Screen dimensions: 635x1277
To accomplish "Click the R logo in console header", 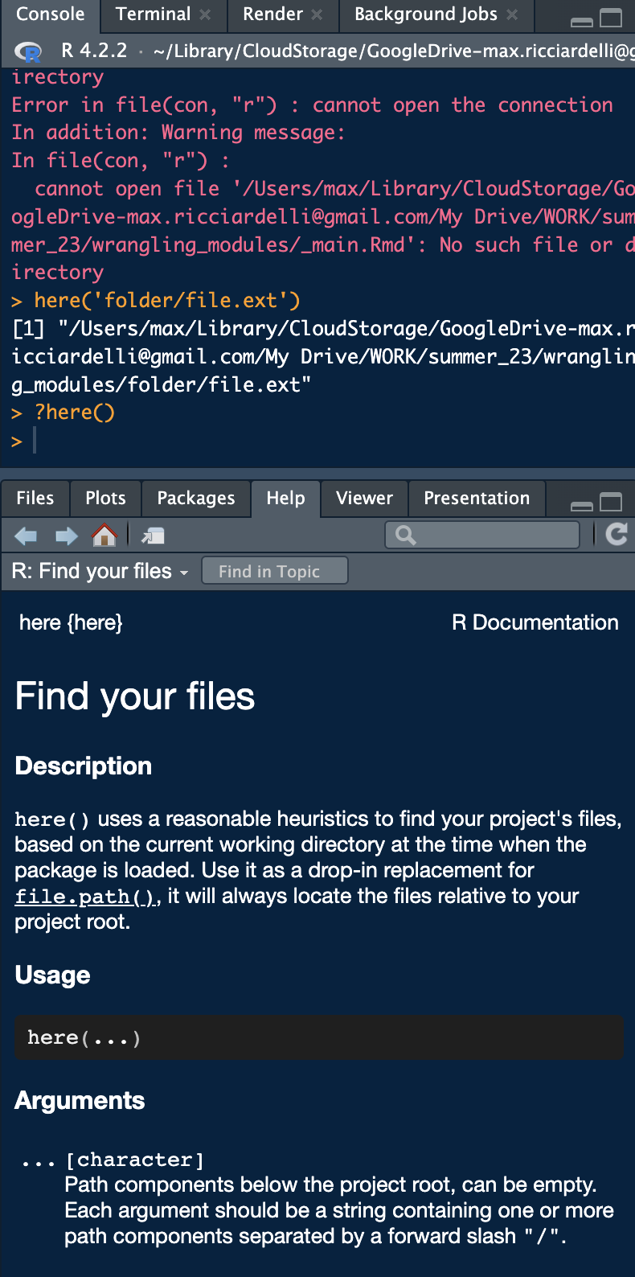I will (x=28, y=51).
